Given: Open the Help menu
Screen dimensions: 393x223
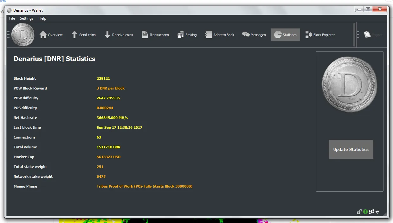Looking at the screenshot, I should point(42,18).
